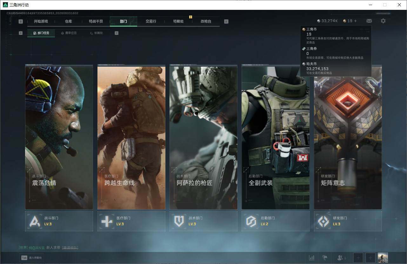Click the yellow alert badge above 特勤处
Image resolution: width=407 pixels, height=264 pixels.
tap(190, 17)
